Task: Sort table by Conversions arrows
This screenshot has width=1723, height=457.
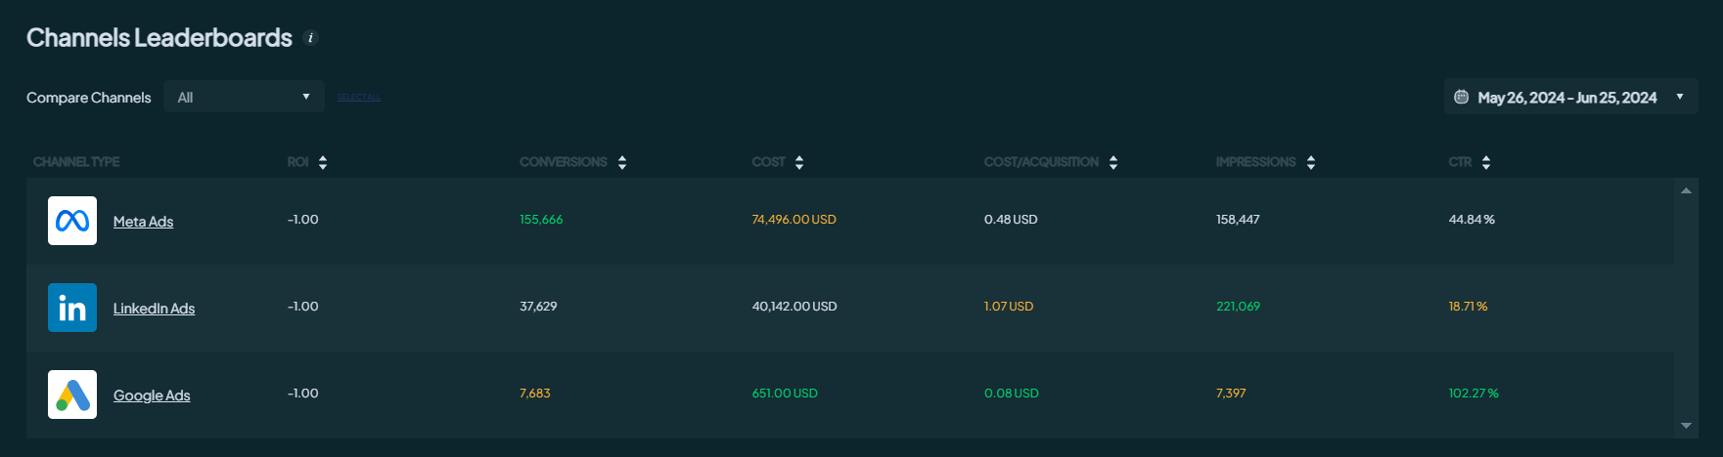Action: point(622,162)
